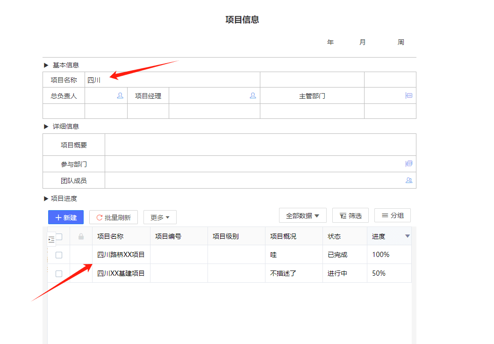Select the checkbox for 四川XX基建项目 row
This screenshot has width=494, height=344.
point(59,274)
